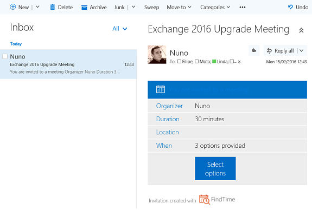Click 3 options provided text
This screenshot has height=210, width=312.
pyautogui.click(x=220, y=146)
